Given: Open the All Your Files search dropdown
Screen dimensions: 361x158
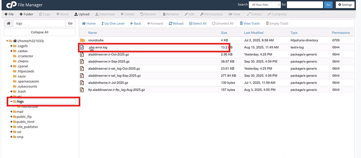Looking at the screenshot, I should 265,5.
